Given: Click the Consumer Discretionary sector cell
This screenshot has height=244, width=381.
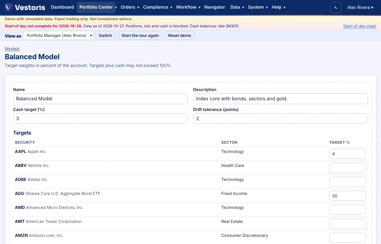Looking at the screenshot, I should (x=245, y=235).
